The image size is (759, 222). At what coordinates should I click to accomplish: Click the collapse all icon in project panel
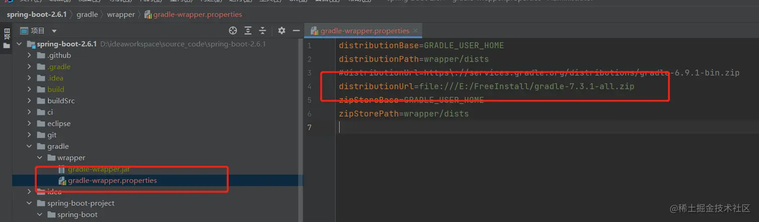263,31
